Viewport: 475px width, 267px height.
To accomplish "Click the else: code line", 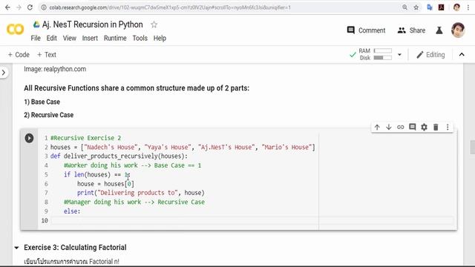I will click(x=72, y=211).
